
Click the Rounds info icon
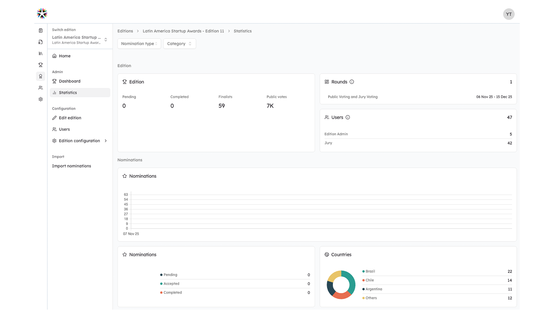[x=352, y=82]
